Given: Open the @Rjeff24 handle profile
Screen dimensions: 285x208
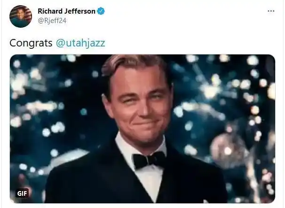Looking at the screenshot, I should (52, 21).
